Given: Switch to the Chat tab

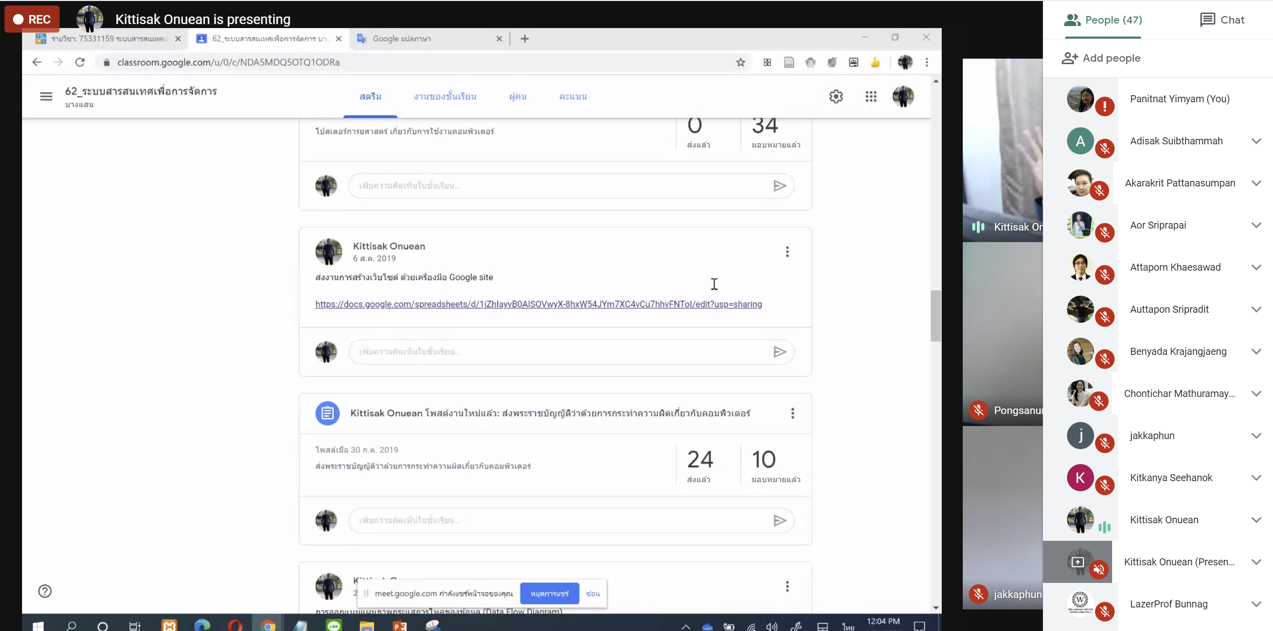Looking at the screenshot, I should (x=1222, y=20).
